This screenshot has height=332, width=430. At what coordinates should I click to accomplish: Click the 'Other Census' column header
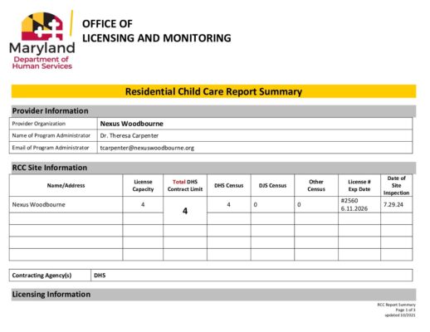coord(316,185)
